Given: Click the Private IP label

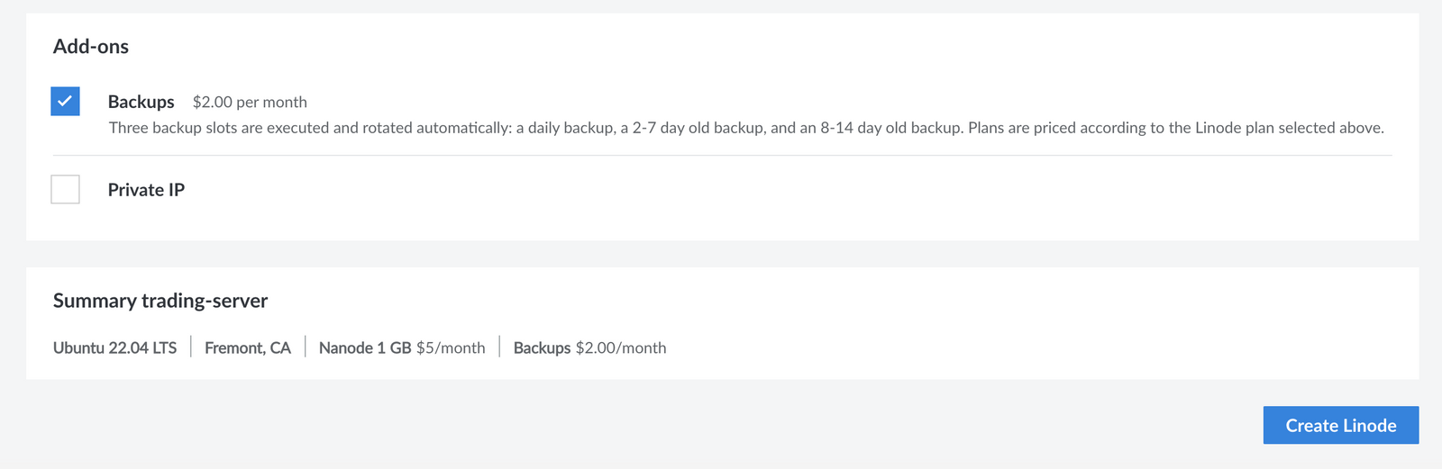Looking at the screenshot, I should coord(146,190).
